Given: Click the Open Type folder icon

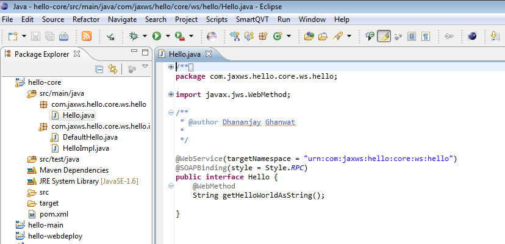Looking at the screenshot, I should click(309, 37).
